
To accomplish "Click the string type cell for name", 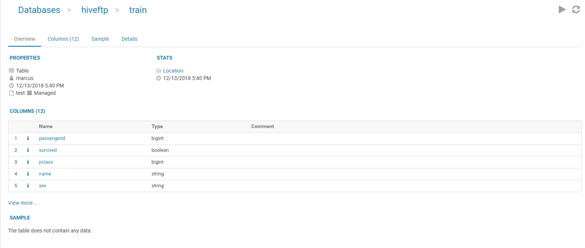I will click(158, 174).
